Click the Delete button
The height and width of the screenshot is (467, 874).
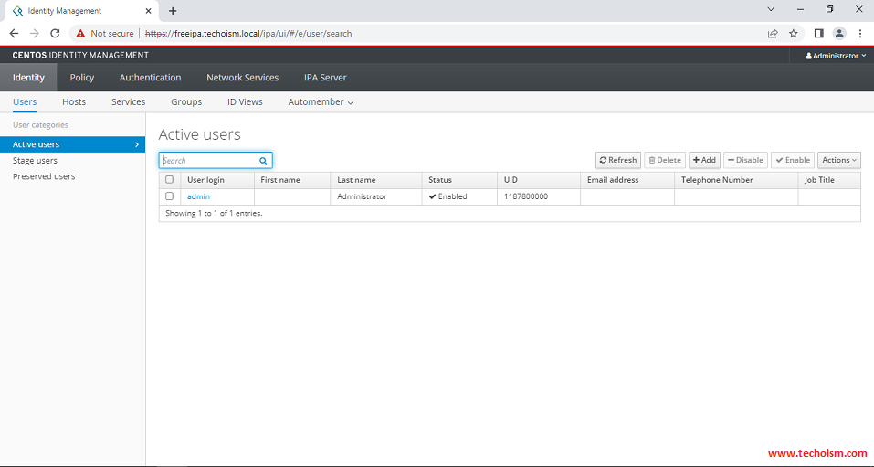pyautogui.click(x=665, y=160)
